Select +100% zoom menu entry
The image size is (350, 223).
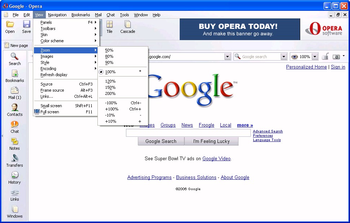123,109
